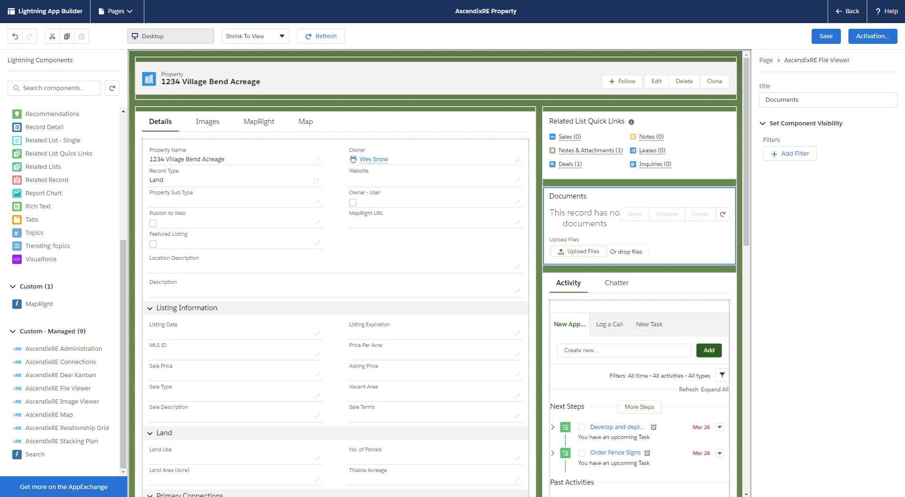905x497 pixels.
Task: Click the green Add button
Action: tap(709, 350)
